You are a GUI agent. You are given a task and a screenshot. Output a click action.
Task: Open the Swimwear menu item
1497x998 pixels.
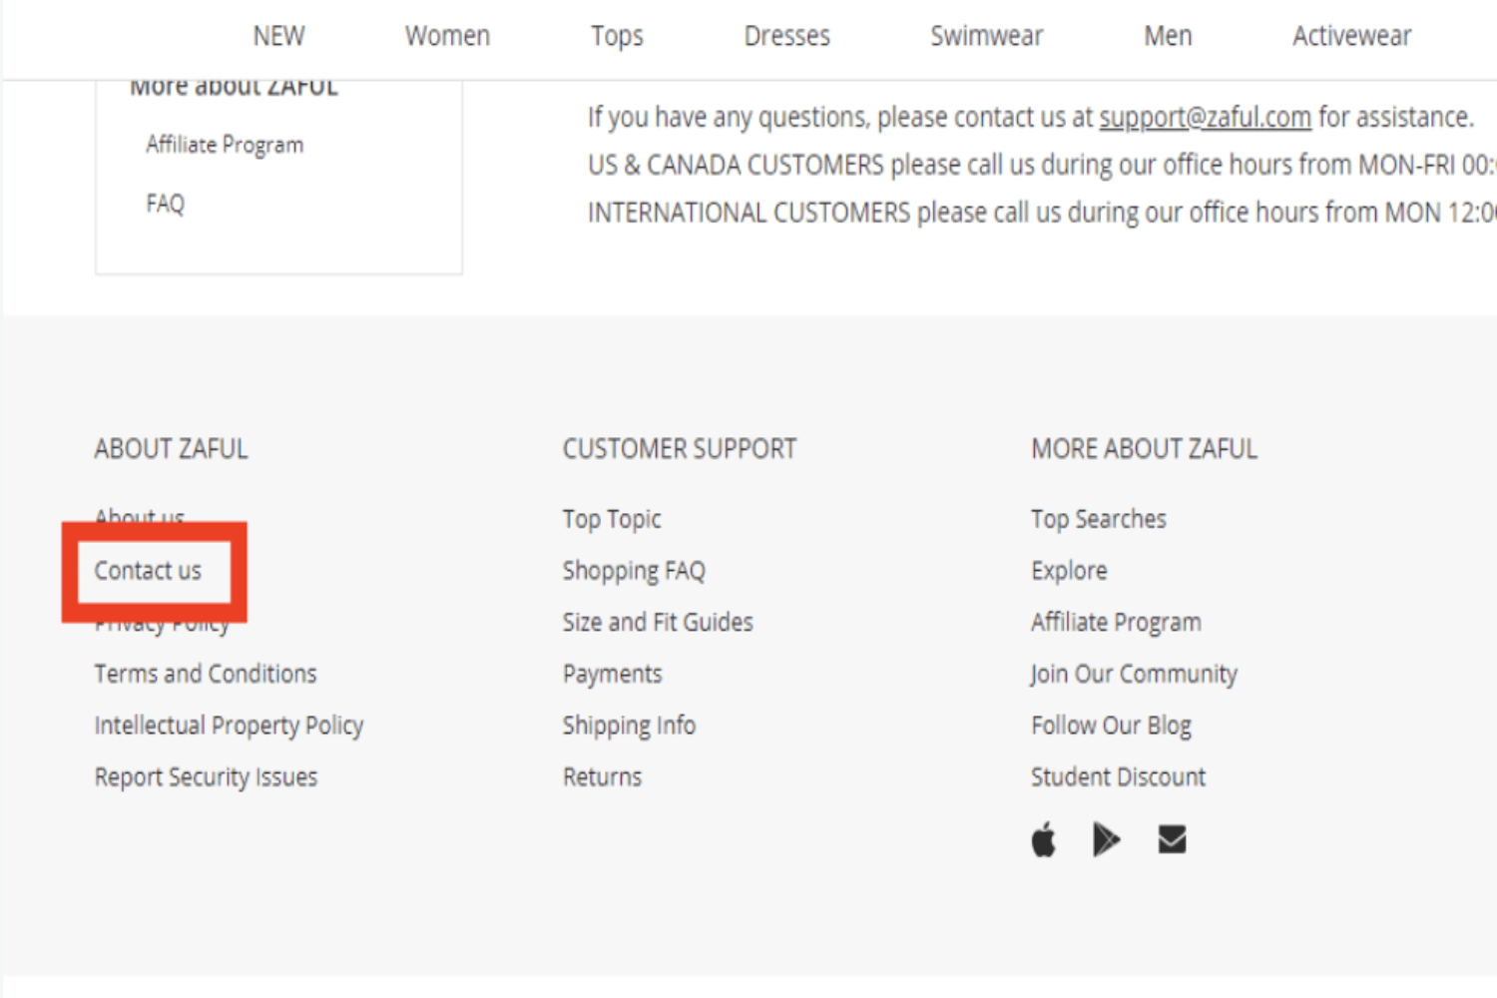coord(986,36)
